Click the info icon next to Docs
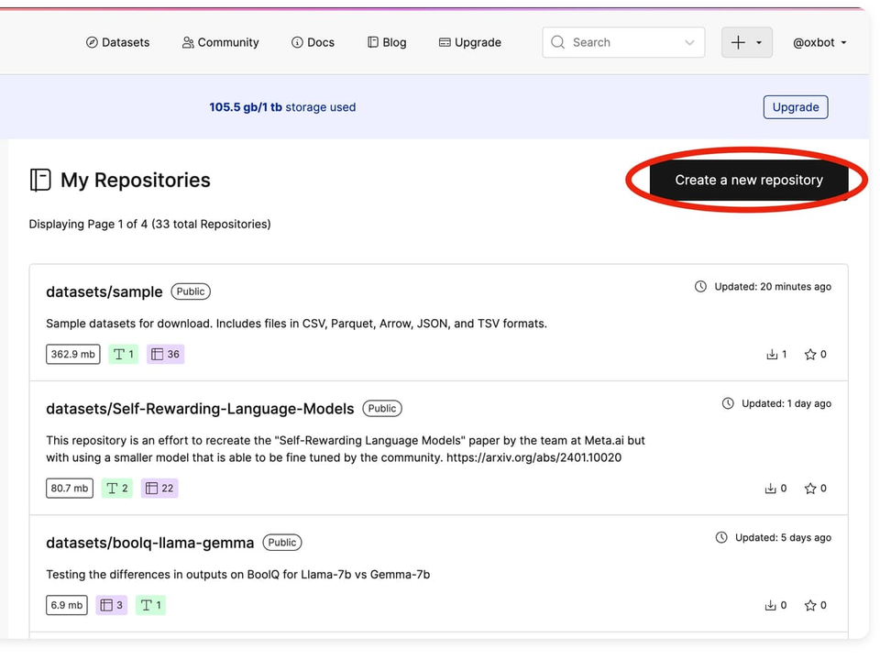This screenshot has height=660, width=880. (296, 42)
